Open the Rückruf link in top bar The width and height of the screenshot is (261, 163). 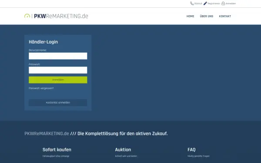(x=198, y=3)
